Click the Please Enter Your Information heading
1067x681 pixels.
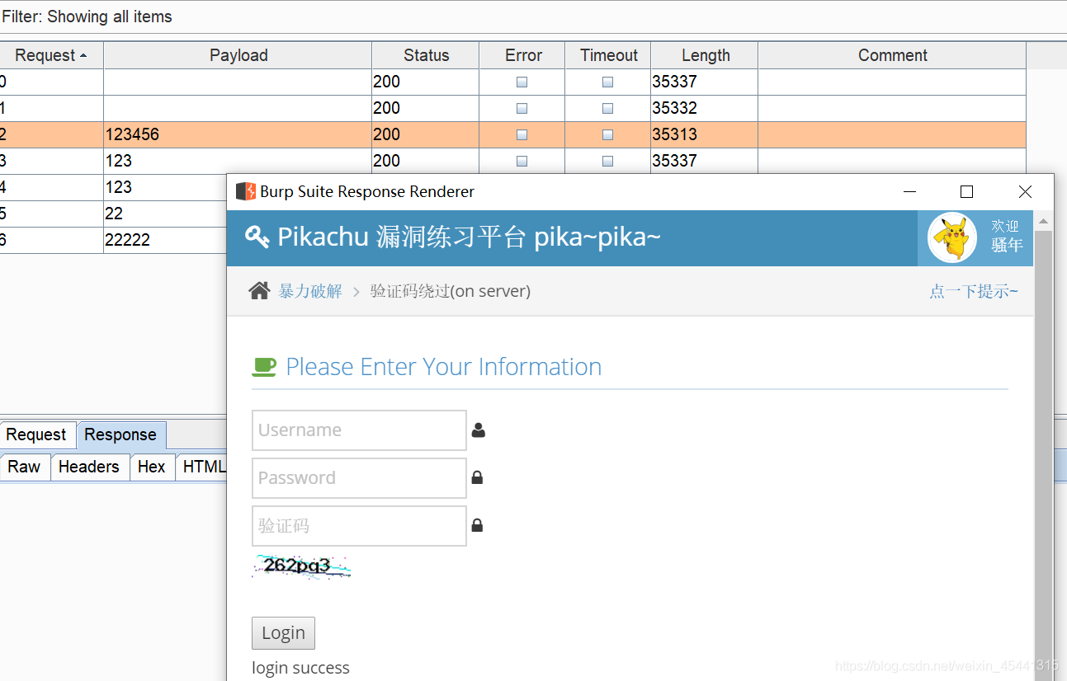pyautogui.click(x=443, y=367)
